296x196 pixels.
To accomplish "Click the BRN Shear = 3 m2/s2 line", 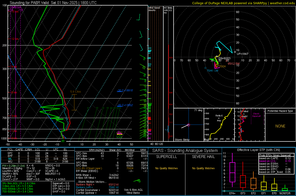I will [x=97, y=175].
